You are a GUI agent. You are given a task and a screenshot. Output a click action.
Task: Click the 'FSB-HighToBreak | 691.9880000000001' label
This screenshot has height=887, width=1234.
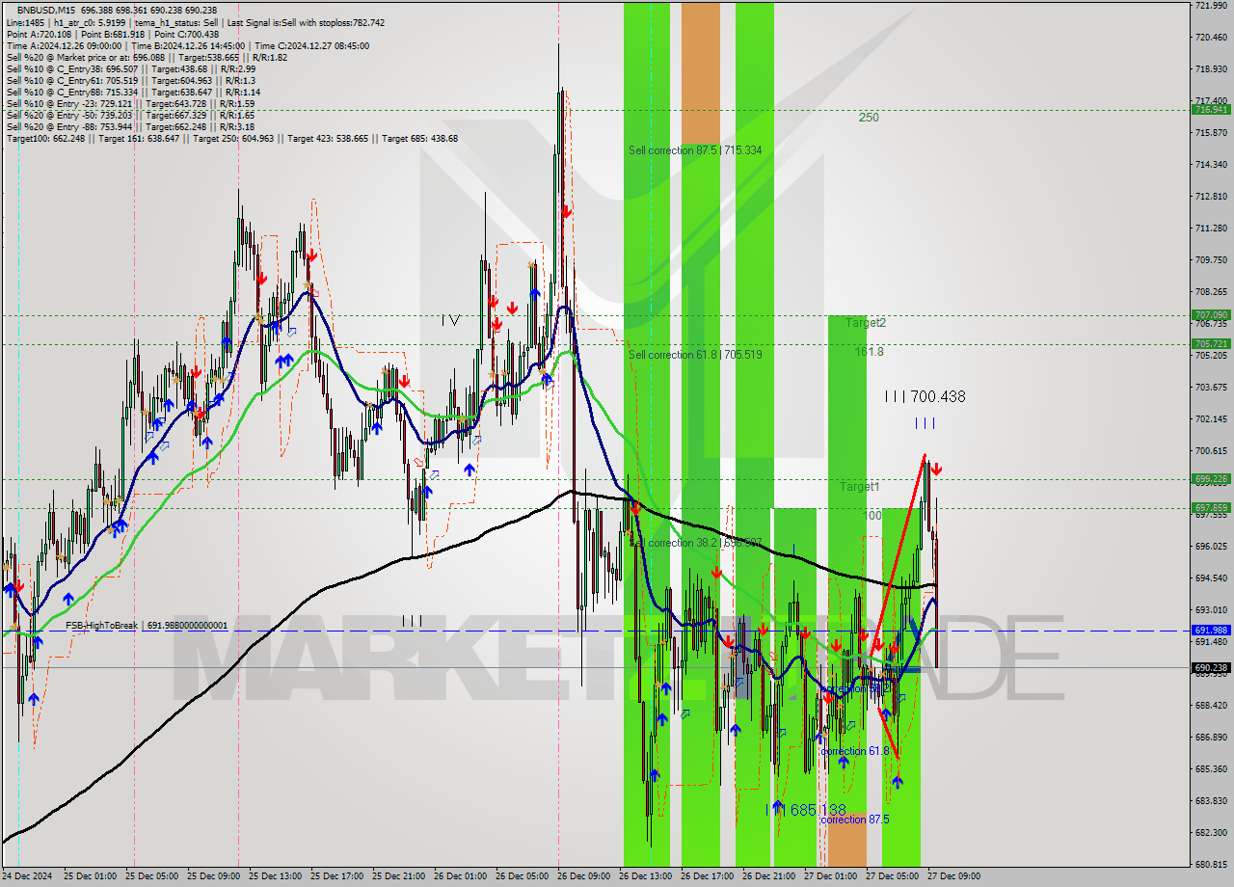tap(147, 626)
